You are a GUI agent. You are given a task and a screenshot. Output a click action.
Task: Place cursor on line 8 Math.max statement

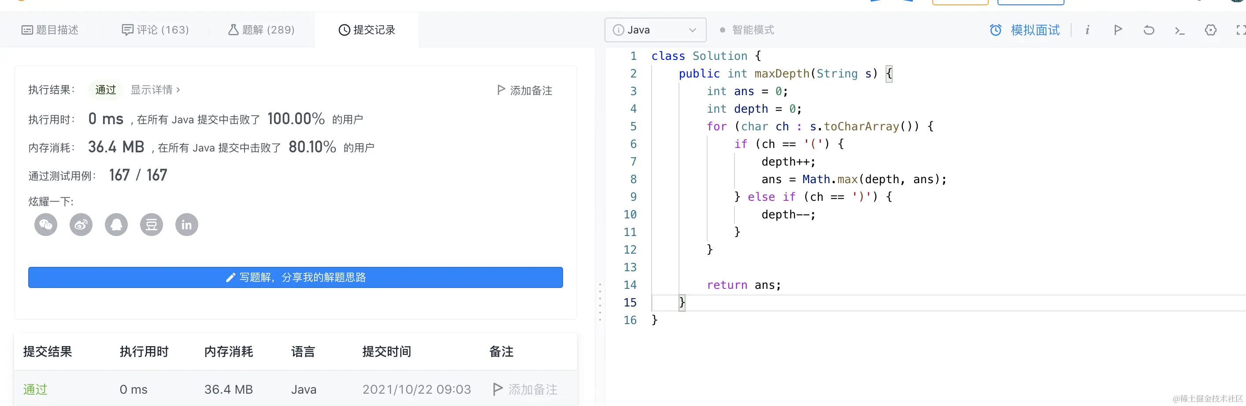854,179
